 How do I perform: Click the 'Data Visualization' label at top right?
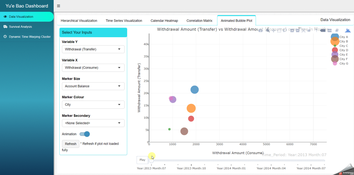pos(335,20)
